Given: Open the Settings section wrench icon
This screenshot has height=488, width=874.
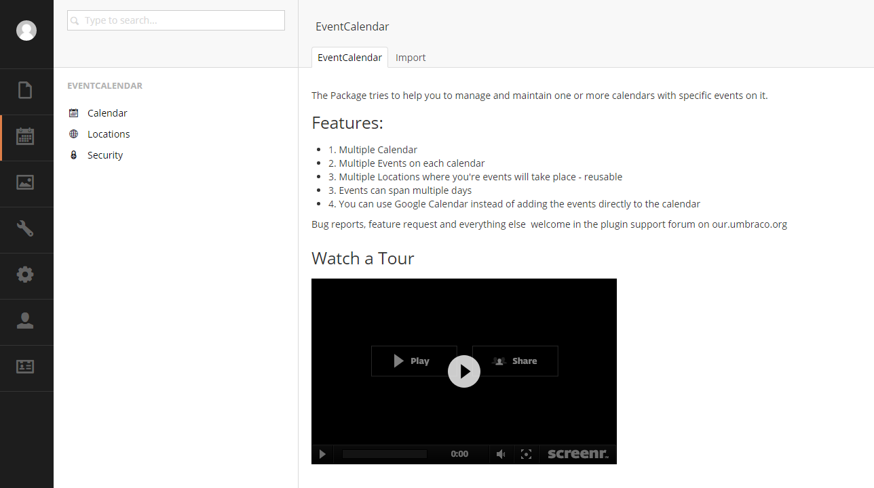Looking at the screenshot, I should tap(25, 228).
